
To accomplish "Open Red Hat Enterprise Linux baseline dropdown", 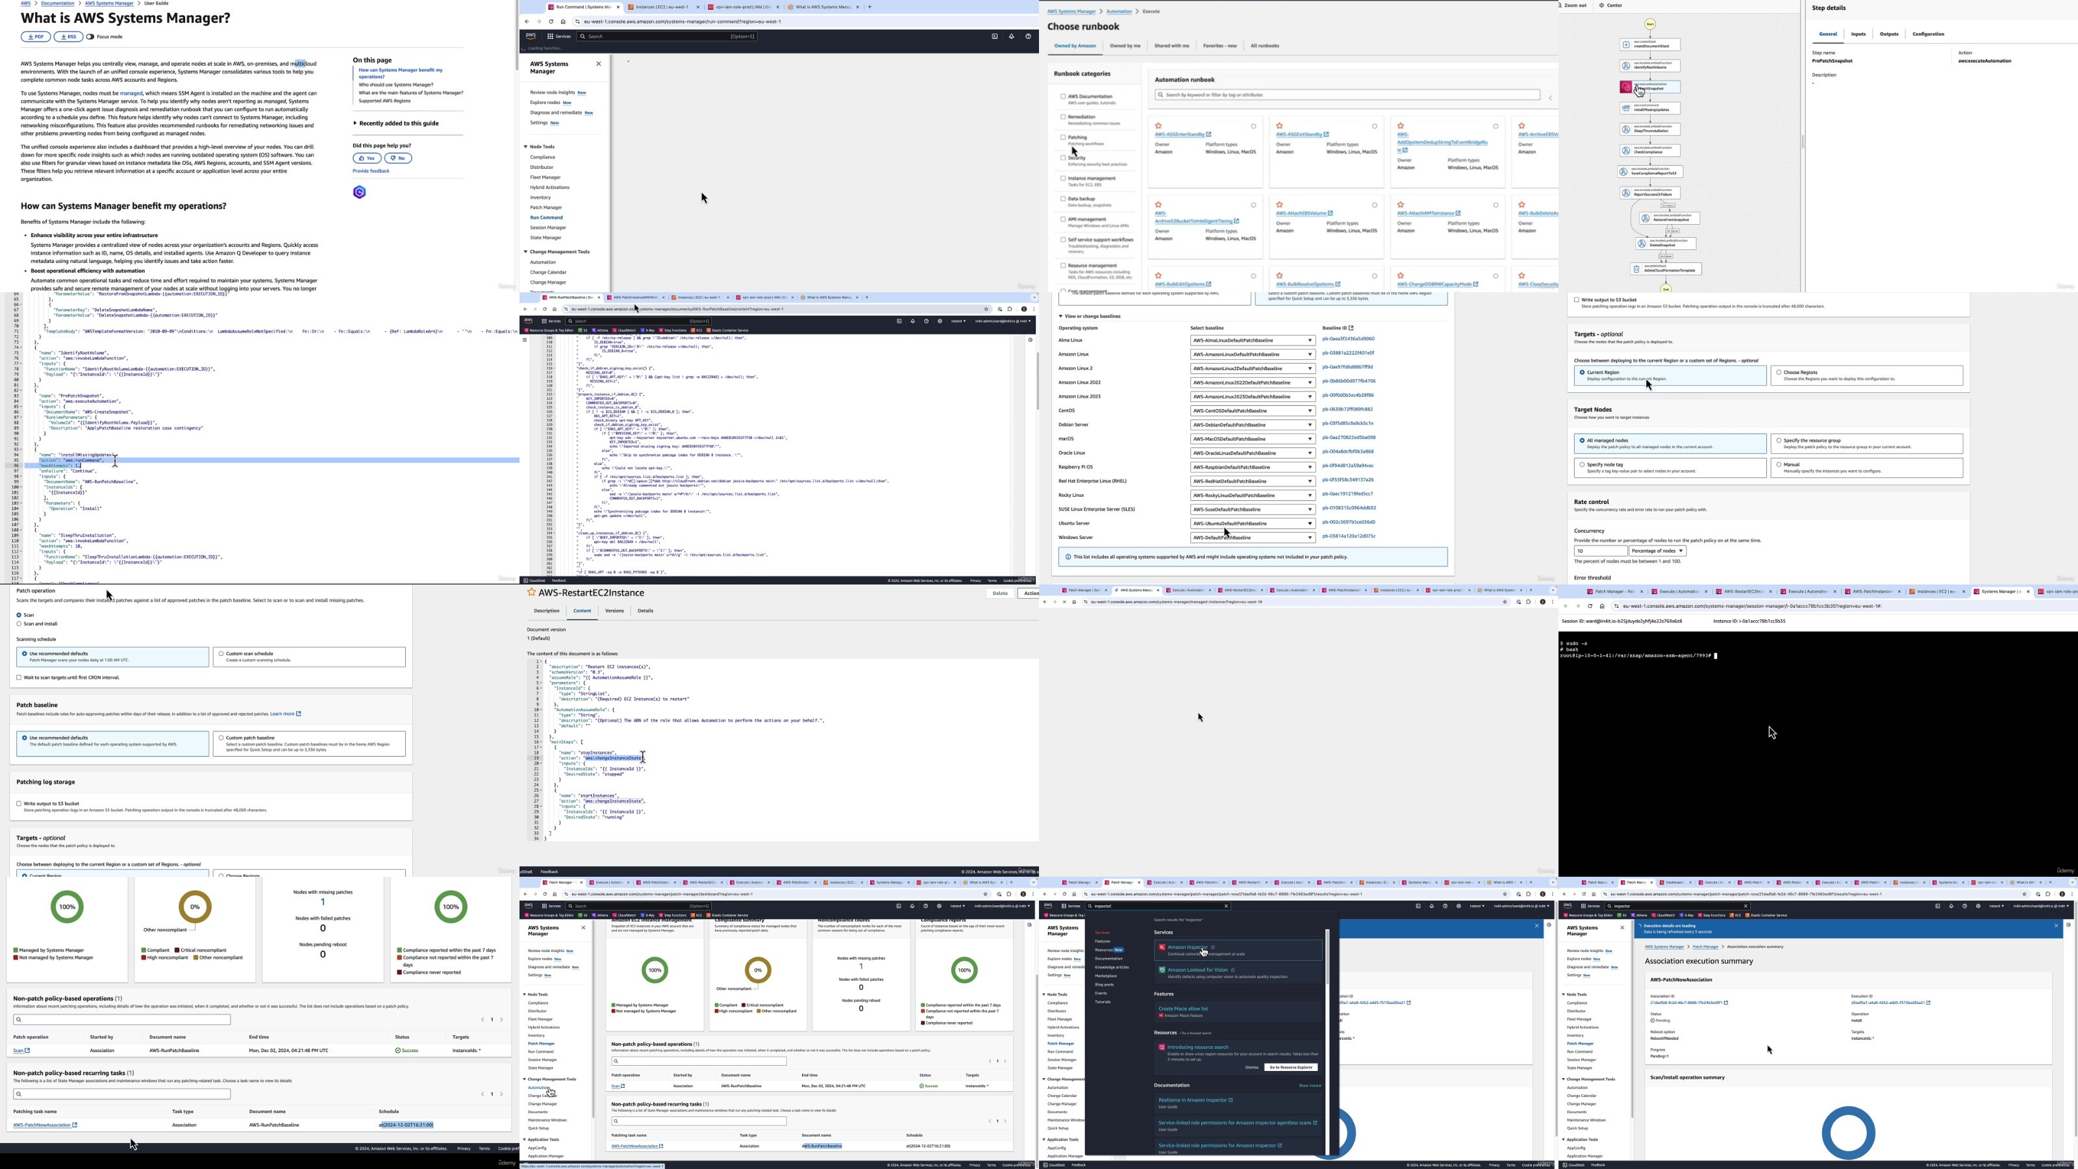I will tap(1253, 482).
